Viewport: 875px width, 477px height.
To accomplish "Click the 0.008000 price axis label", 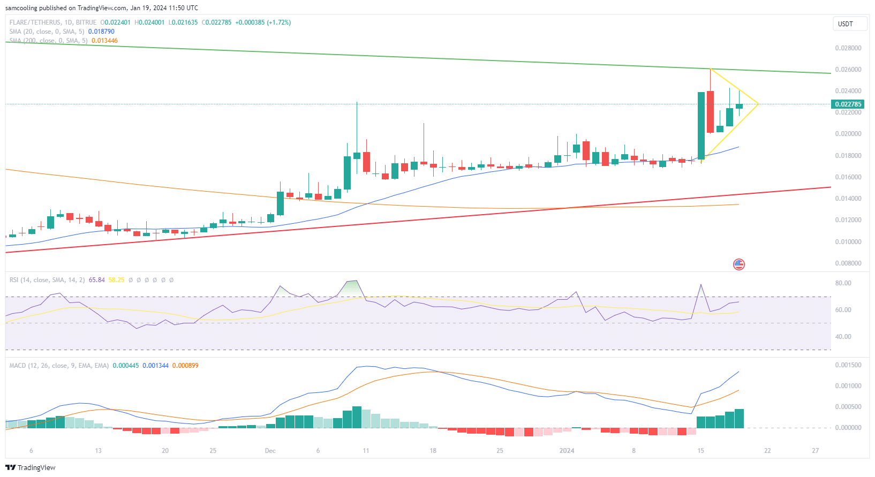I will [x=848, y=263].
